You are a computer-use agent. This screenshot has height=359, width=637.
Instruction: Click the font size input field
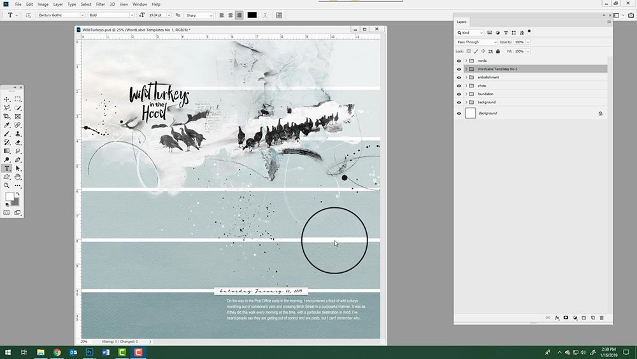[156, 15]
